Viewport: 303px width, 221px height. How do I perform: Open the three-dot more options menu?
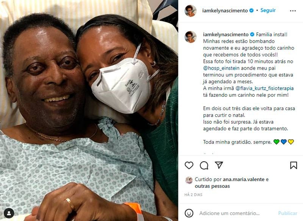coord(293,11)
